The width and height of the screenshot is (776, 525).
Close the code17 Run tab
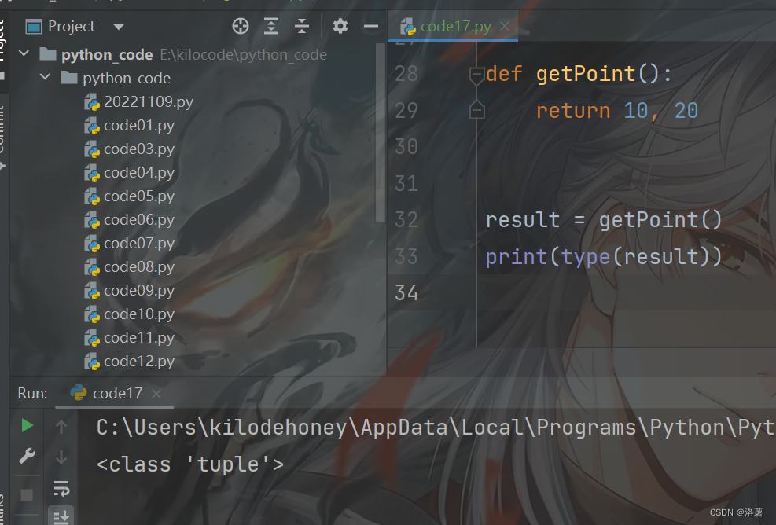click(156, 394)
